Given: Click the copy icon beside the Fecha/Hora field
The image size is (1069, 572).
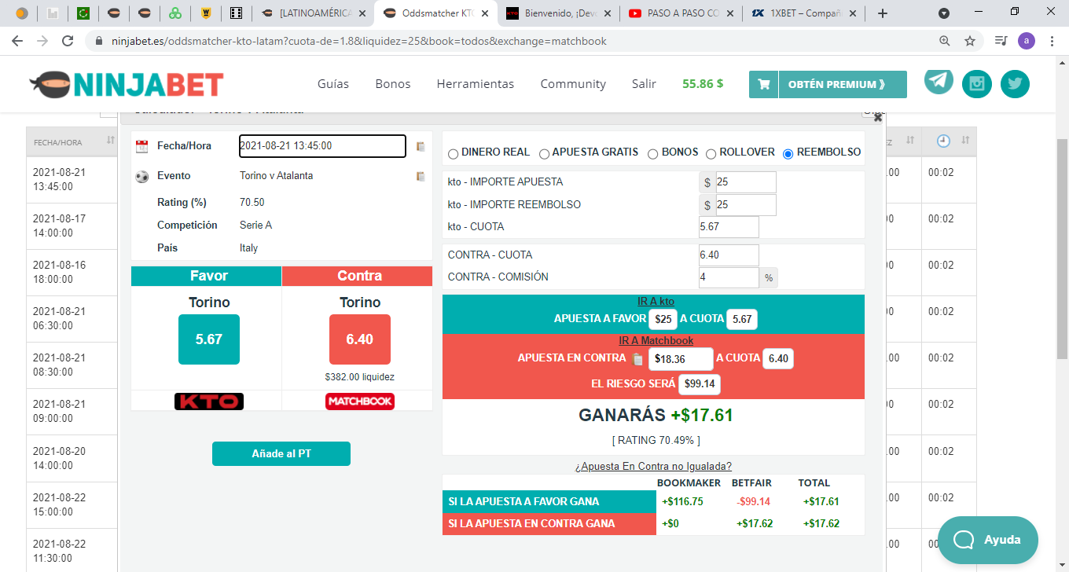Looking at the screenshot, I should (x=421, y=146).
